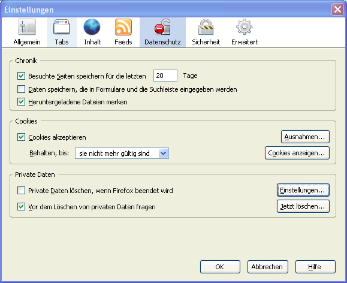Open the Sicherheit lock icon
The image size is (347, 283).
206,27
